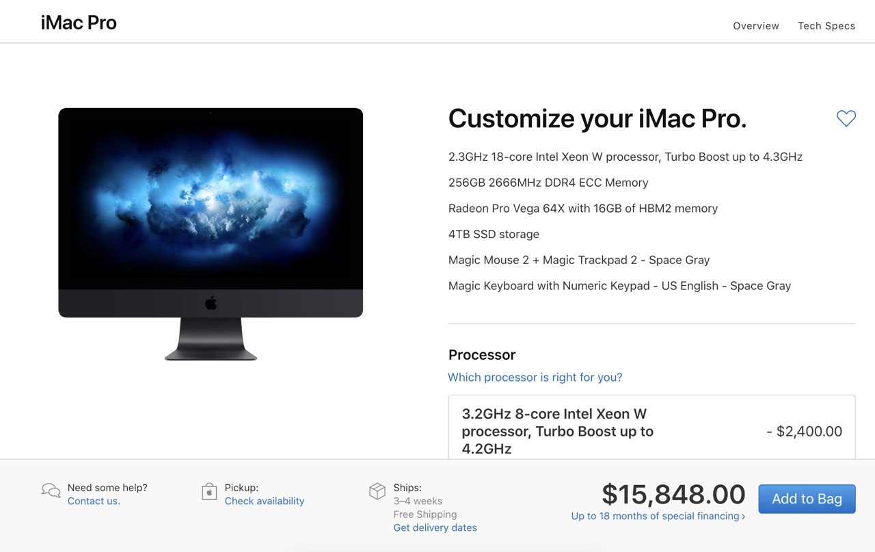875x552 pixels.
Task: Click the chat bubbles help icon
Action: point(51,490)
